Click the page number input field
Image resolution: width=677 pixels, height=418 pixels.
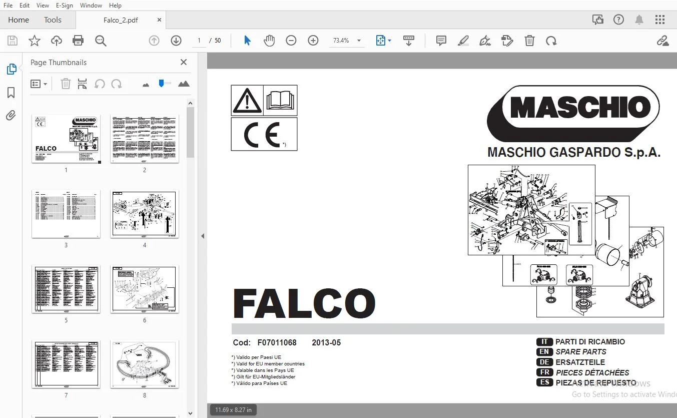tap(199, 41)
